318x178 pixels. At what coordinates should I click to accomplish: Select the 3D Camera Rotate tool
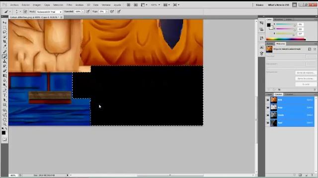pos(4,115)
